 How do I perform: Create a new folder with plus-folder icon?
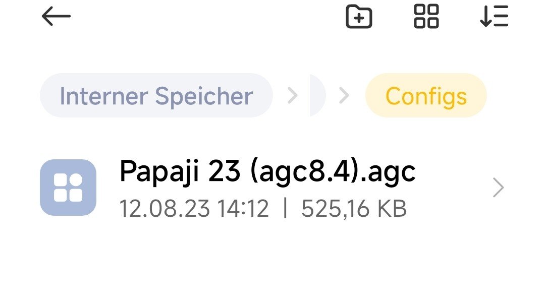tap(359, 17)
